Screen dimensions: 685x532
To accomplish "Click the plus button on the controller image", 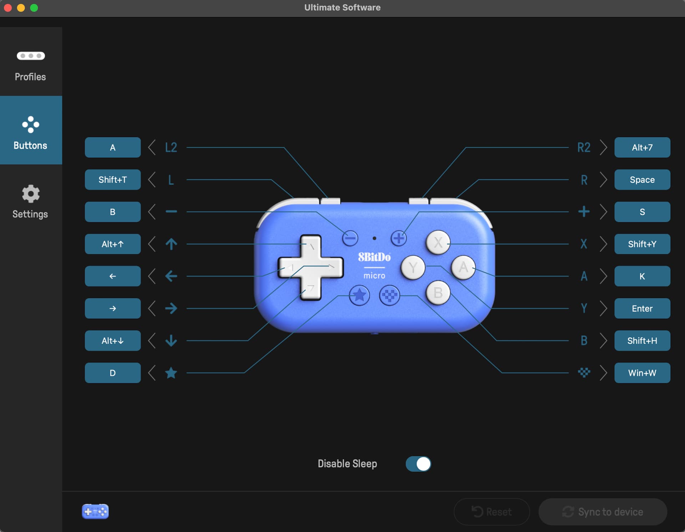I will pyautogui.click(x=399, y=238).
